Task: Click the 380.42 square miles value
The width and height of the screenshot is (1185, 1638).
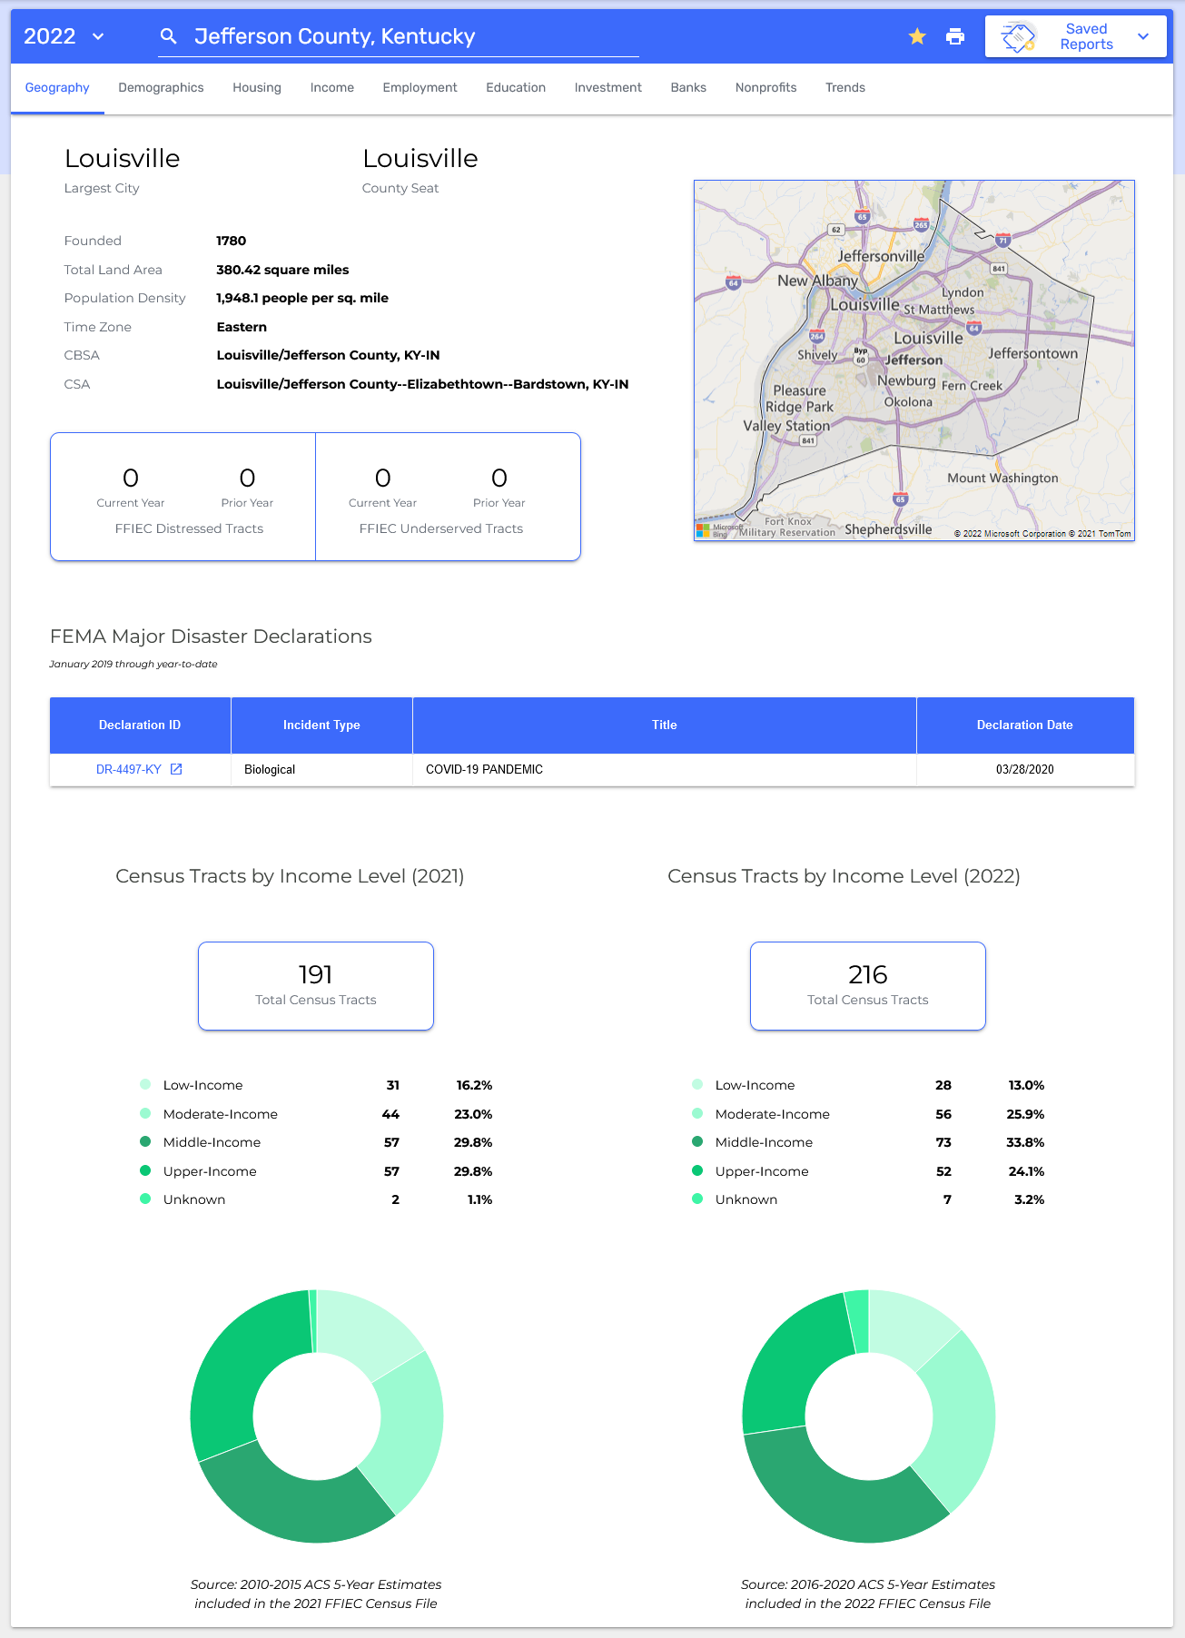Action: coord(282,270)
